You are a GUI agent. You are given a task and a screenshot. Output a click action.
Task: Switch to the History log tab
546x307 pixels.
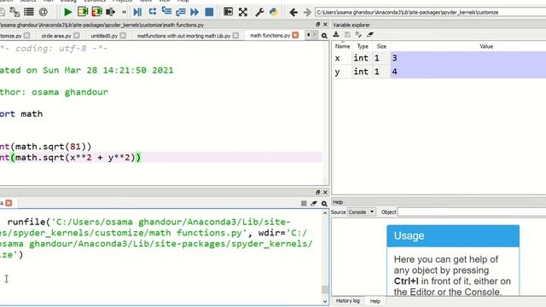pos(347,301)
